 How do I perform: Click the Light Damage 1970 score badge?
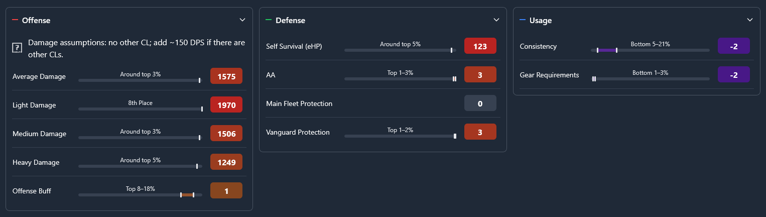tap(226, 105)
